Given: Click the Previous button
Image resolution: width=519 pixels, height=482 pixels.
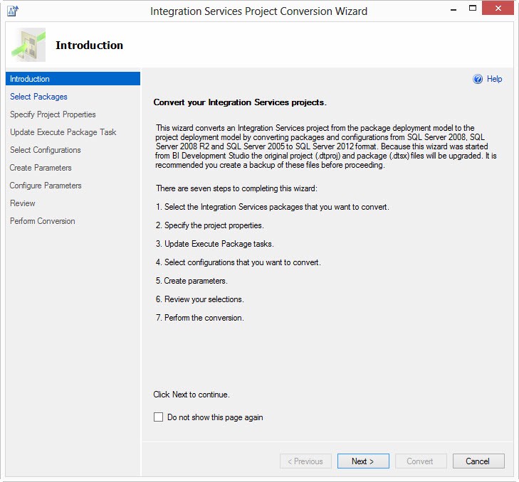Looking at the screenshot, I should [305, 461].
